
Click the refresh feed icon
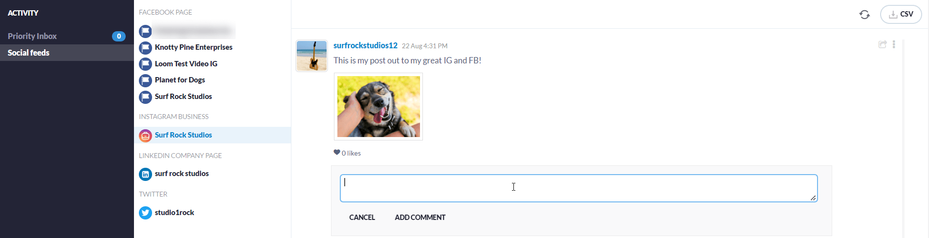point(864,15)
